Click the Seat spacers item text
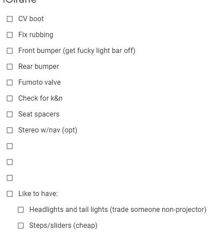 [39, 114]
